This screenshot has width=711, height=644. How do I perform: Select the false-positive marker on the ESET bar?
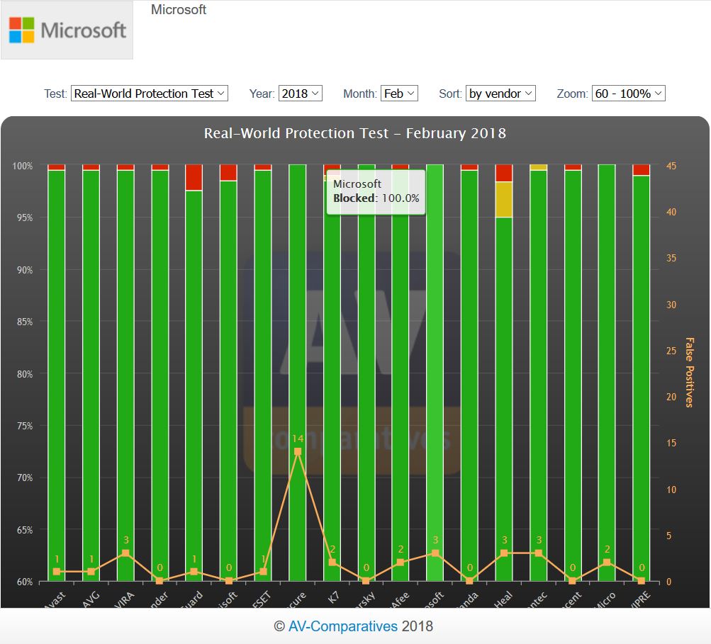point(263,572)
